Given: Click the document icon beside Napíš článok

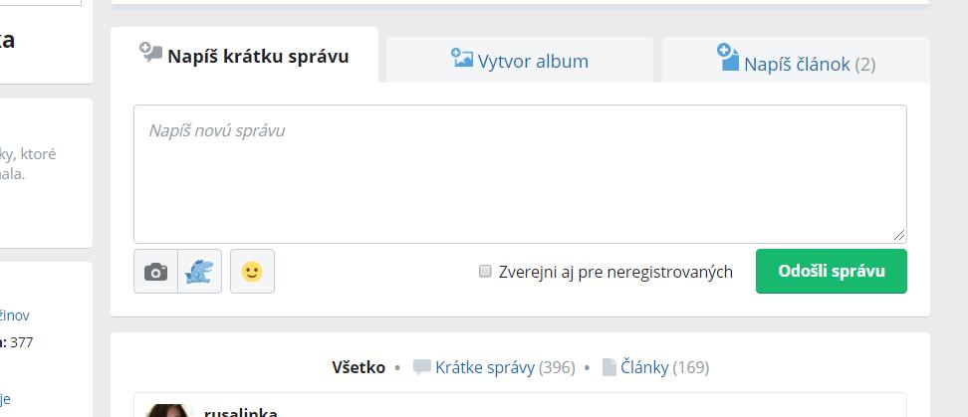Looking at the screenshot, I should [728, 58].
